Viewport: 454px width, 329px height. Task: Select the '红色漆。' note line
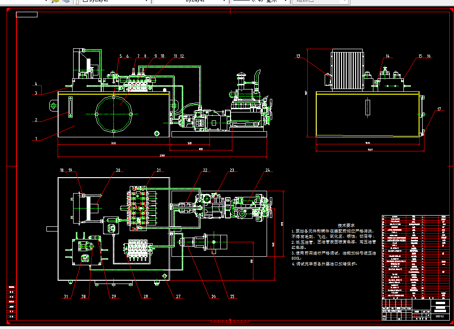pyautogui.click(x=298, y=247)
